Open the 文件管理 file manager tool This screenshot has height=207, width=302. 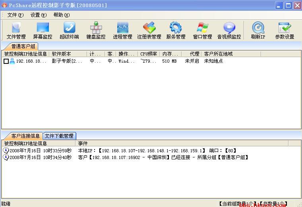point(16,31)
